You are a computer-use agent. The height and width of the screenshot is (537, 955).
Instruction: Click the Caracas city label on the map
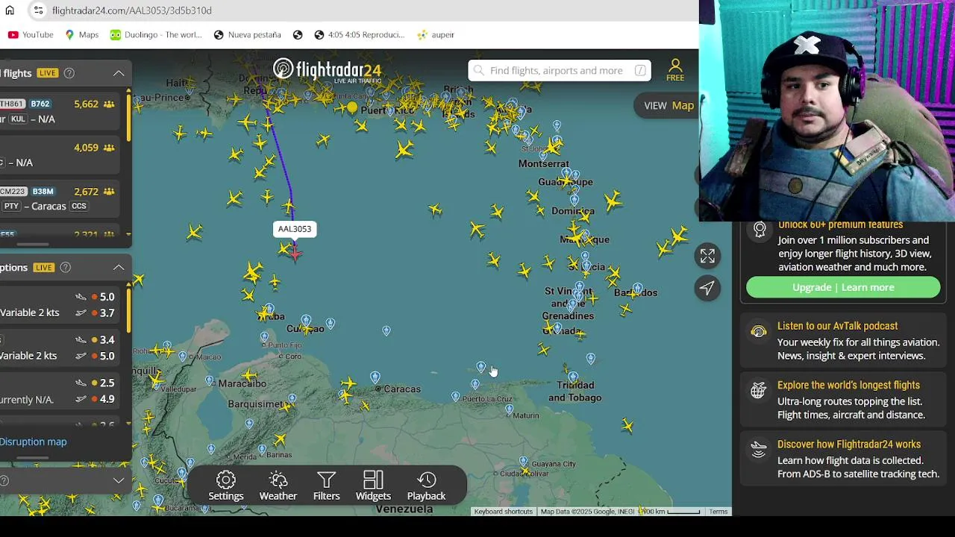[x=402, y=389]
